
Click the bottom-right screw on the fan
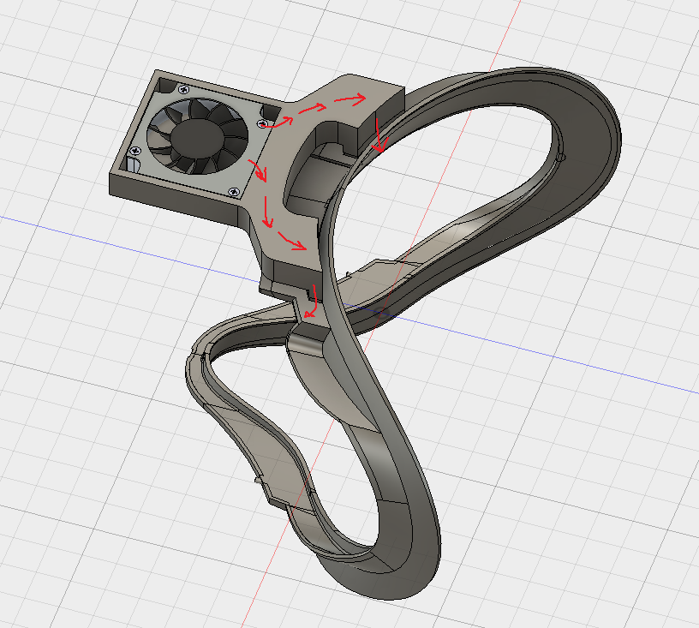click(x=234, y=192)
